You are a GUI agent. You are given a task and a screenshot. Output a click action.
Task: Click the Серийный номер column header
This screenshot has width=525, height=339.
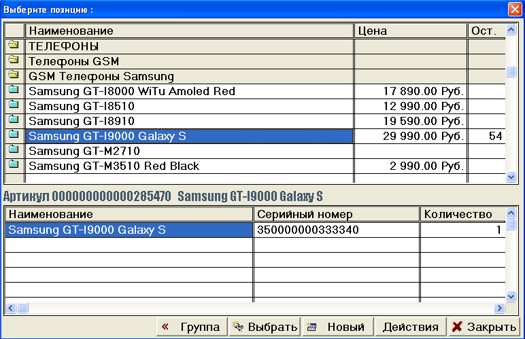pos(337,214)
